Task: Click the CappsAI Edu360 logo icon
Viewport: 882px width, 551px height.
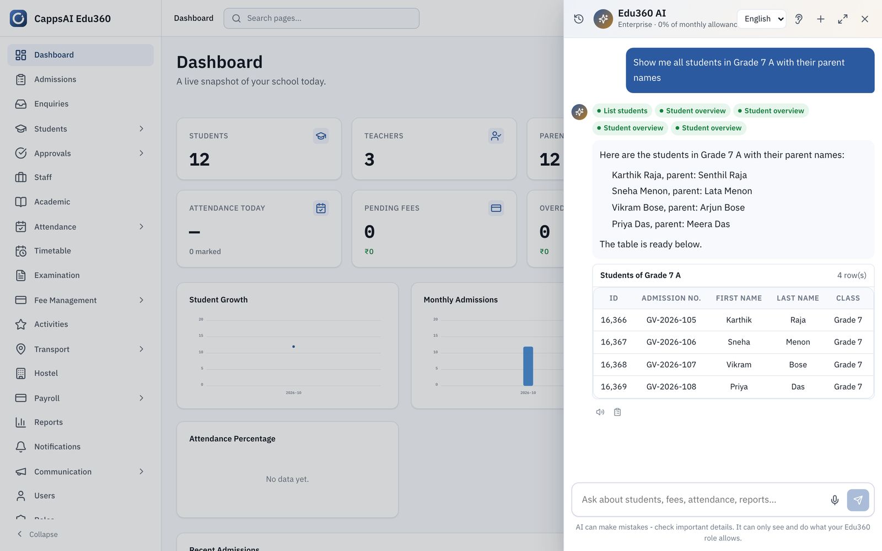Action: 18,18
